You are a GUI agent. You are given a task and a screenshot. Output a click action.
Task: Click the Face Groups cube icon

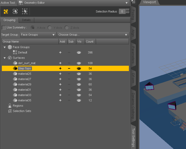pyautogui.click(x=10, y=47)
